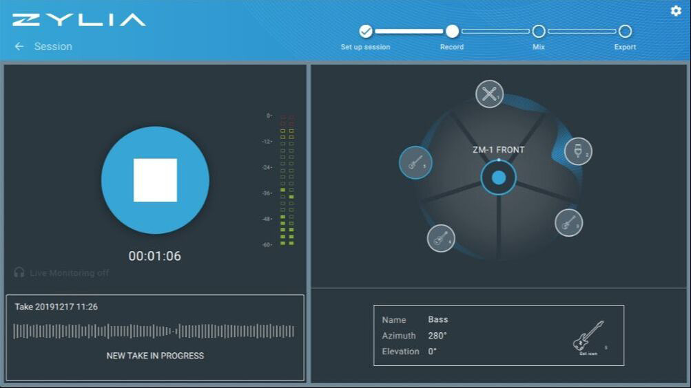Click the settings gear icon
691x388 pixels.
(x=676, y=10)
